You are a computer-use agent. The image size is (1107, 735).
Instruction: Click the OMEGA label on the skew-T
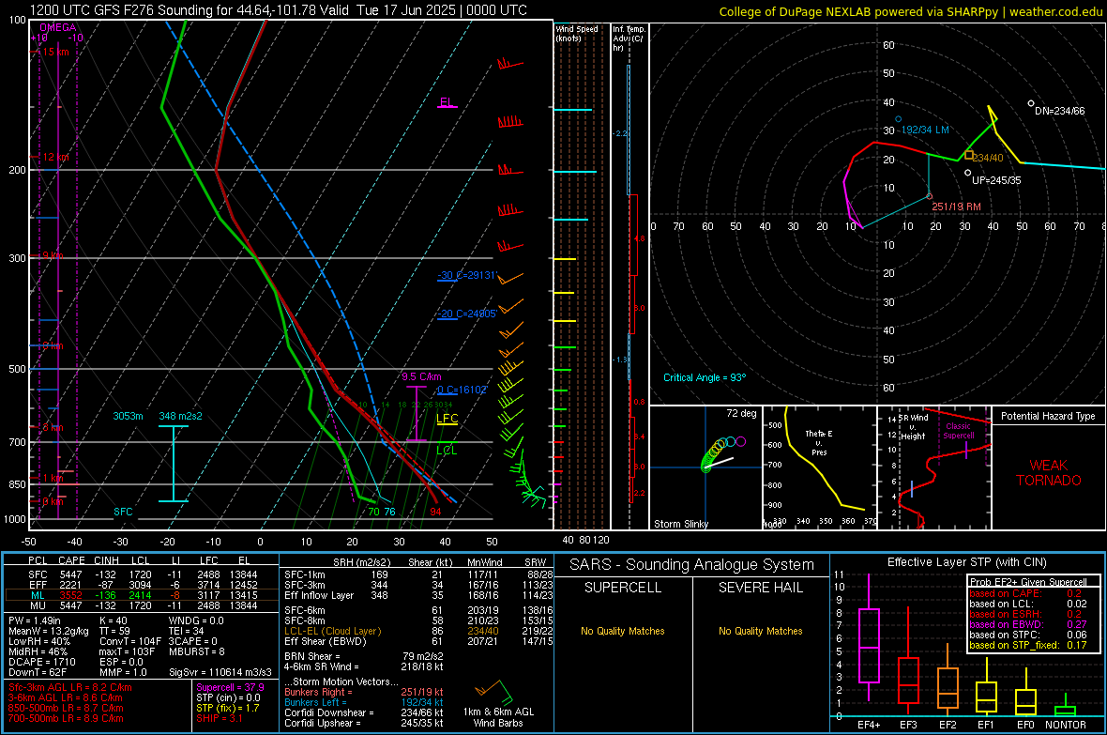point(58,27)
